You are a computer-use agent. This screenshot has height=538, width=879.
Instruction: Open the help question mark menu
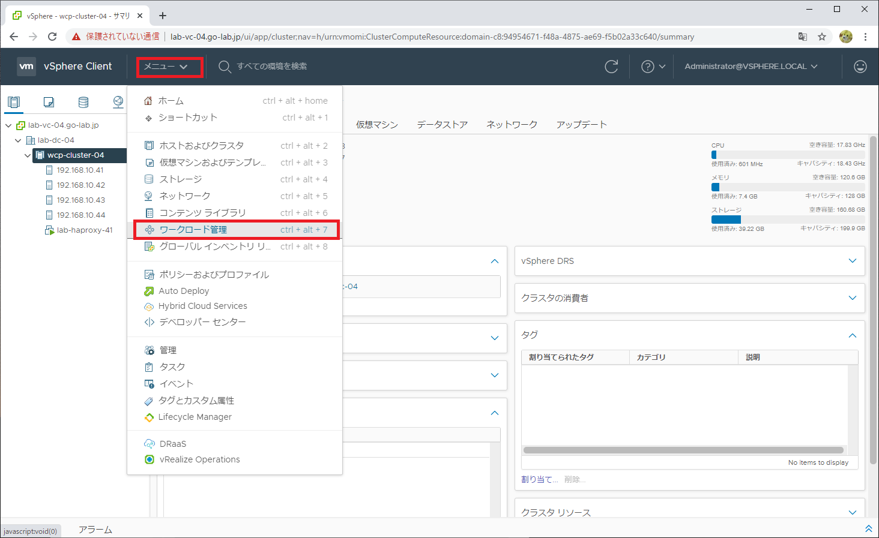(x=653, y=67)
